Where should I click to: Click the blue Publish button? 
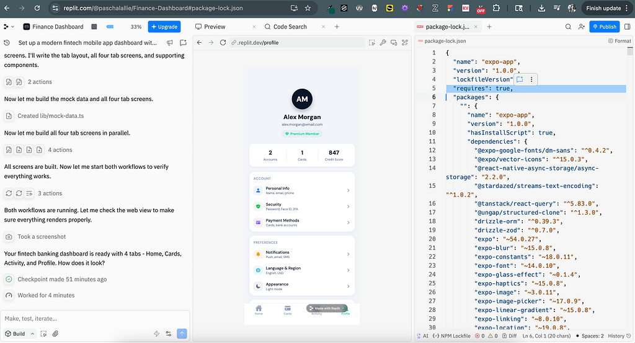click(604, 27)
